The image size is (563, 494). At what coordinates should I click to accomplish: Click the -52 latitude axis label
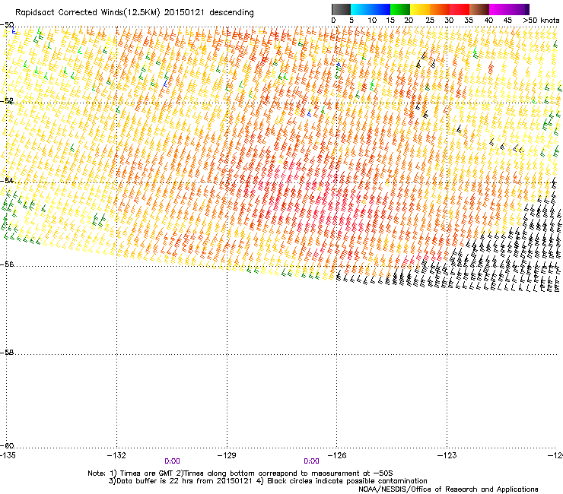7,101
